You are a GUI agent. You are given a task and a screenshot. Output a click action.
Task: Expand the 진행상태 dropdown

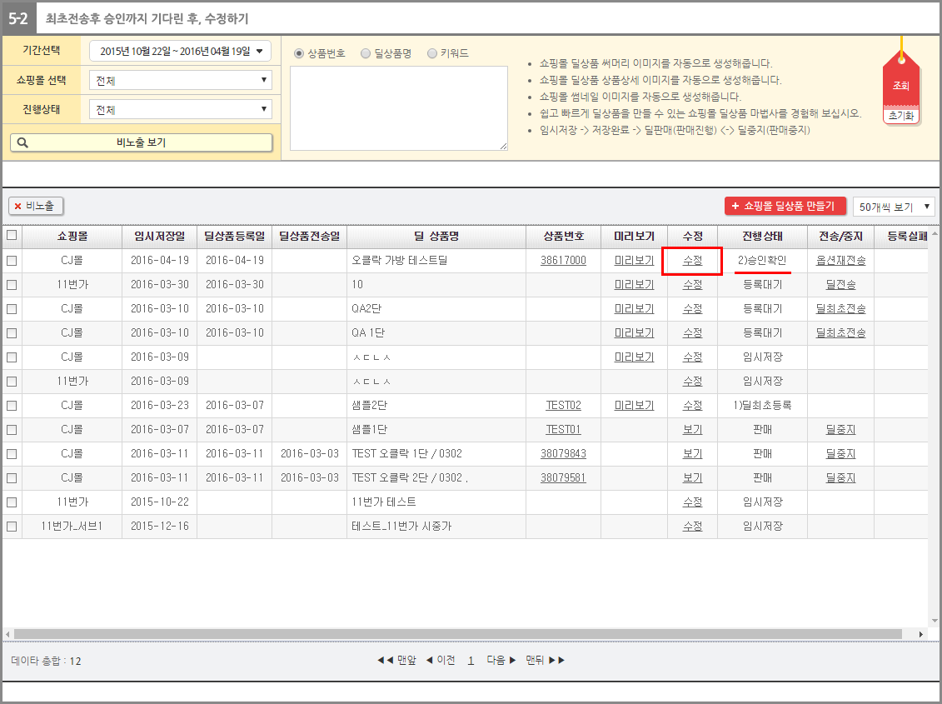(x=180, y=109)
